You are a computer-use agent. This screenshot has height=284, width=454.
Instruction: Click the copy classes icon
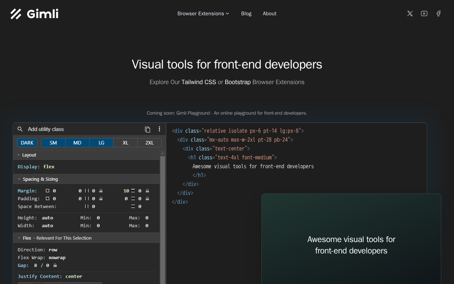(148, 129)
